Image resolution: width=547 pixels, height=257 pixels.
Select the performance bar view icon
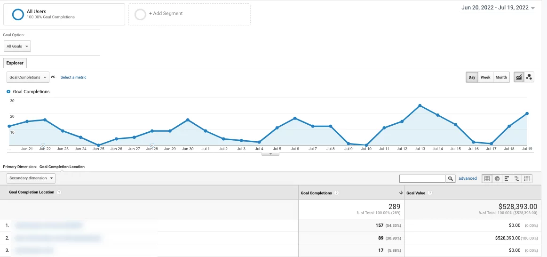pos(507,178)
